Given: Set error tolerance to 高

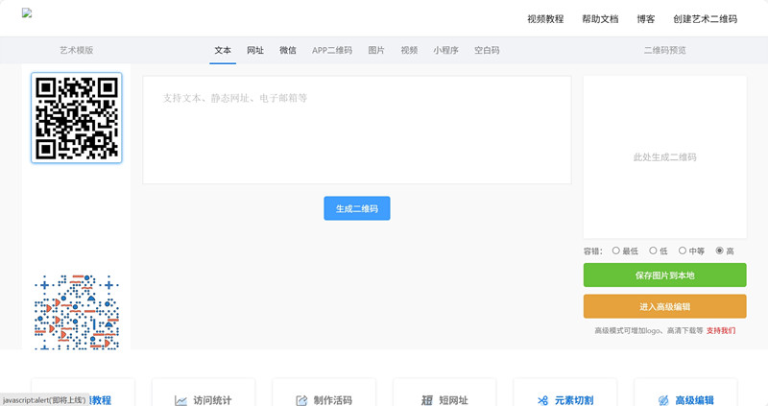Looking at the screenshot, I should pyautogui.click(x=719, y=251).
